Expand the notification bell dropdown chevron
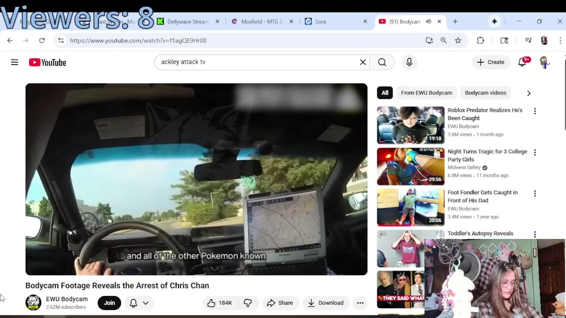 145,303
